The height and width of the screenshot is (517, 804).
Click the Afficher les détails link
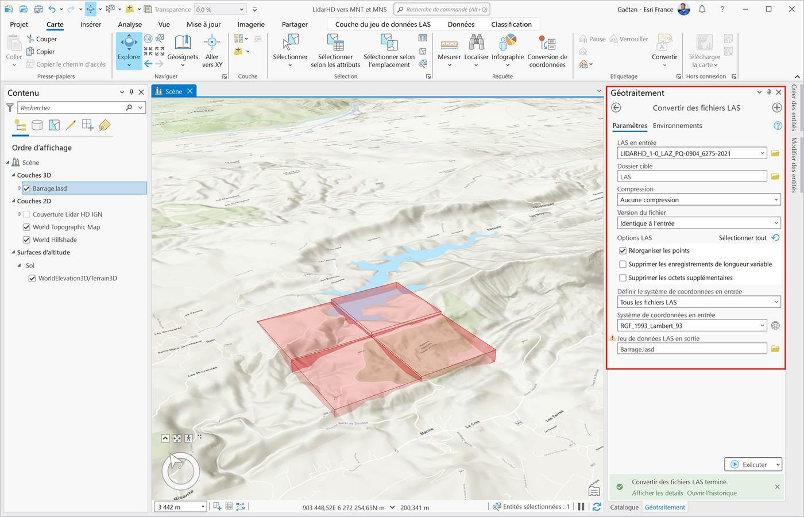pyautogui.click(x=658, y=493)
